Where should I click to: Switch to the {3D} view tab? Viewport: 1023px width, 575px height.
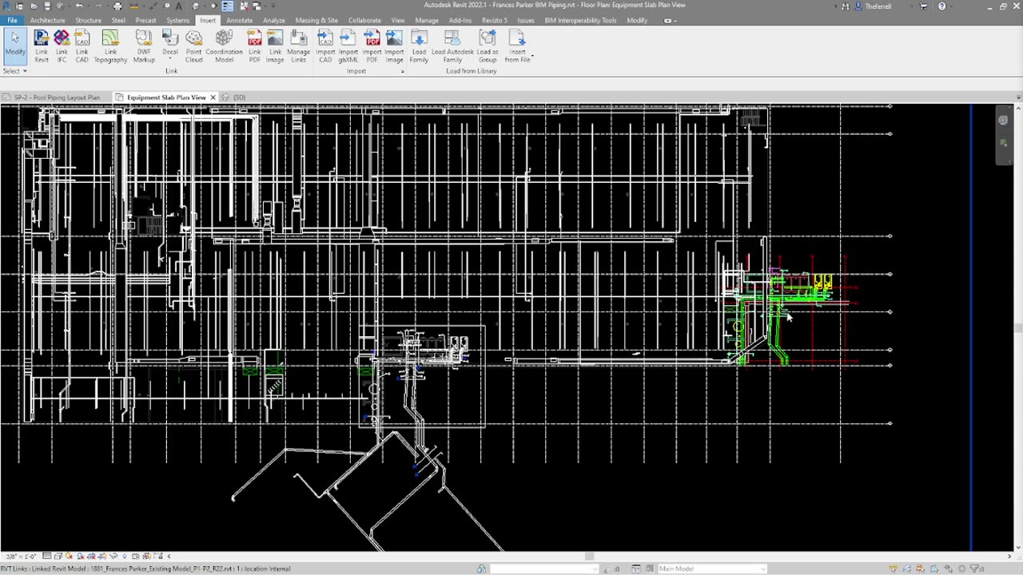point(239,97)
